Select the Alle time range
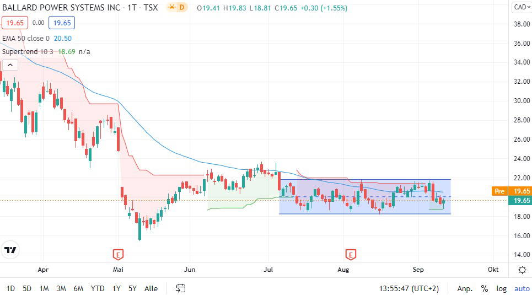Screen dimensions: 532x295 tap(151, 288)
